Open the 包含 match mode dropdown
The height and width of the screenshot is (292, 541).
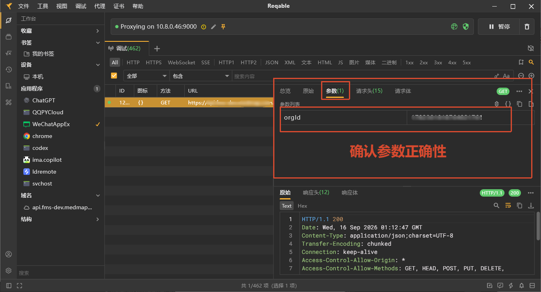point(201,76)
